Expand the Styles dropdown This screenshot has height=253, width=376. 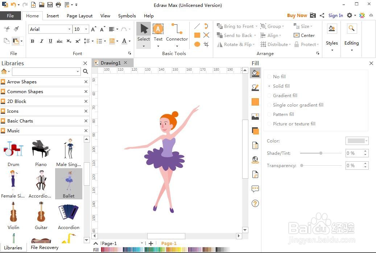332,50
